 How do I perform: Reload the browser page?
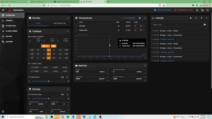[x=10, y=5]
